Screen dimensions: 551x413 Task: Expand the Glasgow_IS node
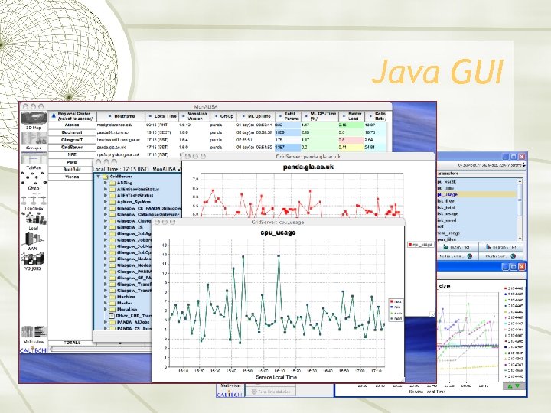tap(106, 227)
